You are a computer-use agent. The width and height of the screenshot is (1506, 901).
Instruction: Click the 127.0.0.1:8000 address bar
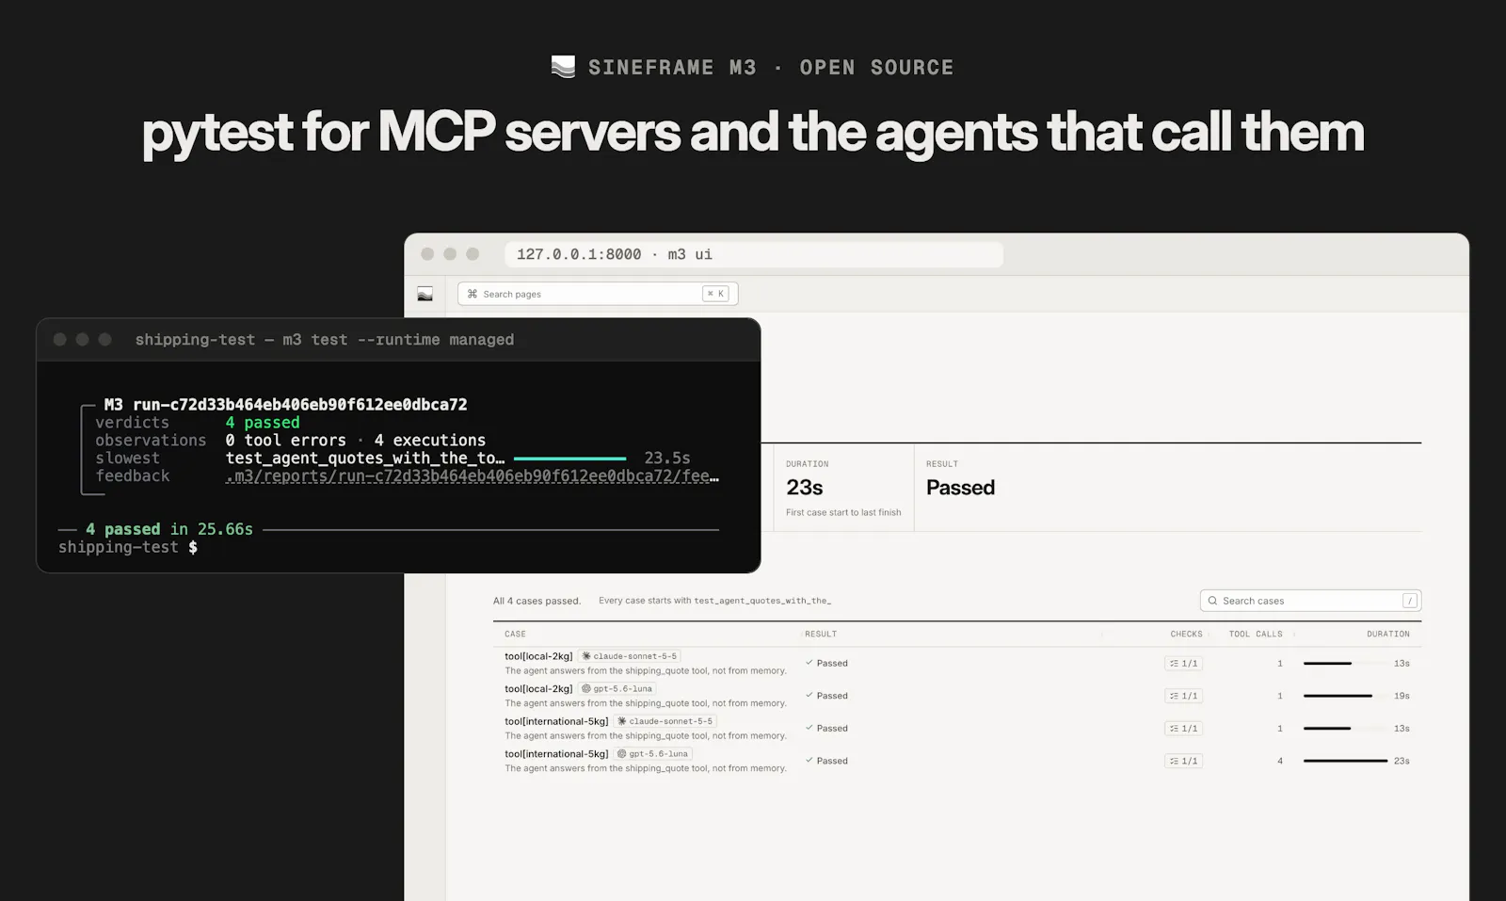(x=754, y=254)
